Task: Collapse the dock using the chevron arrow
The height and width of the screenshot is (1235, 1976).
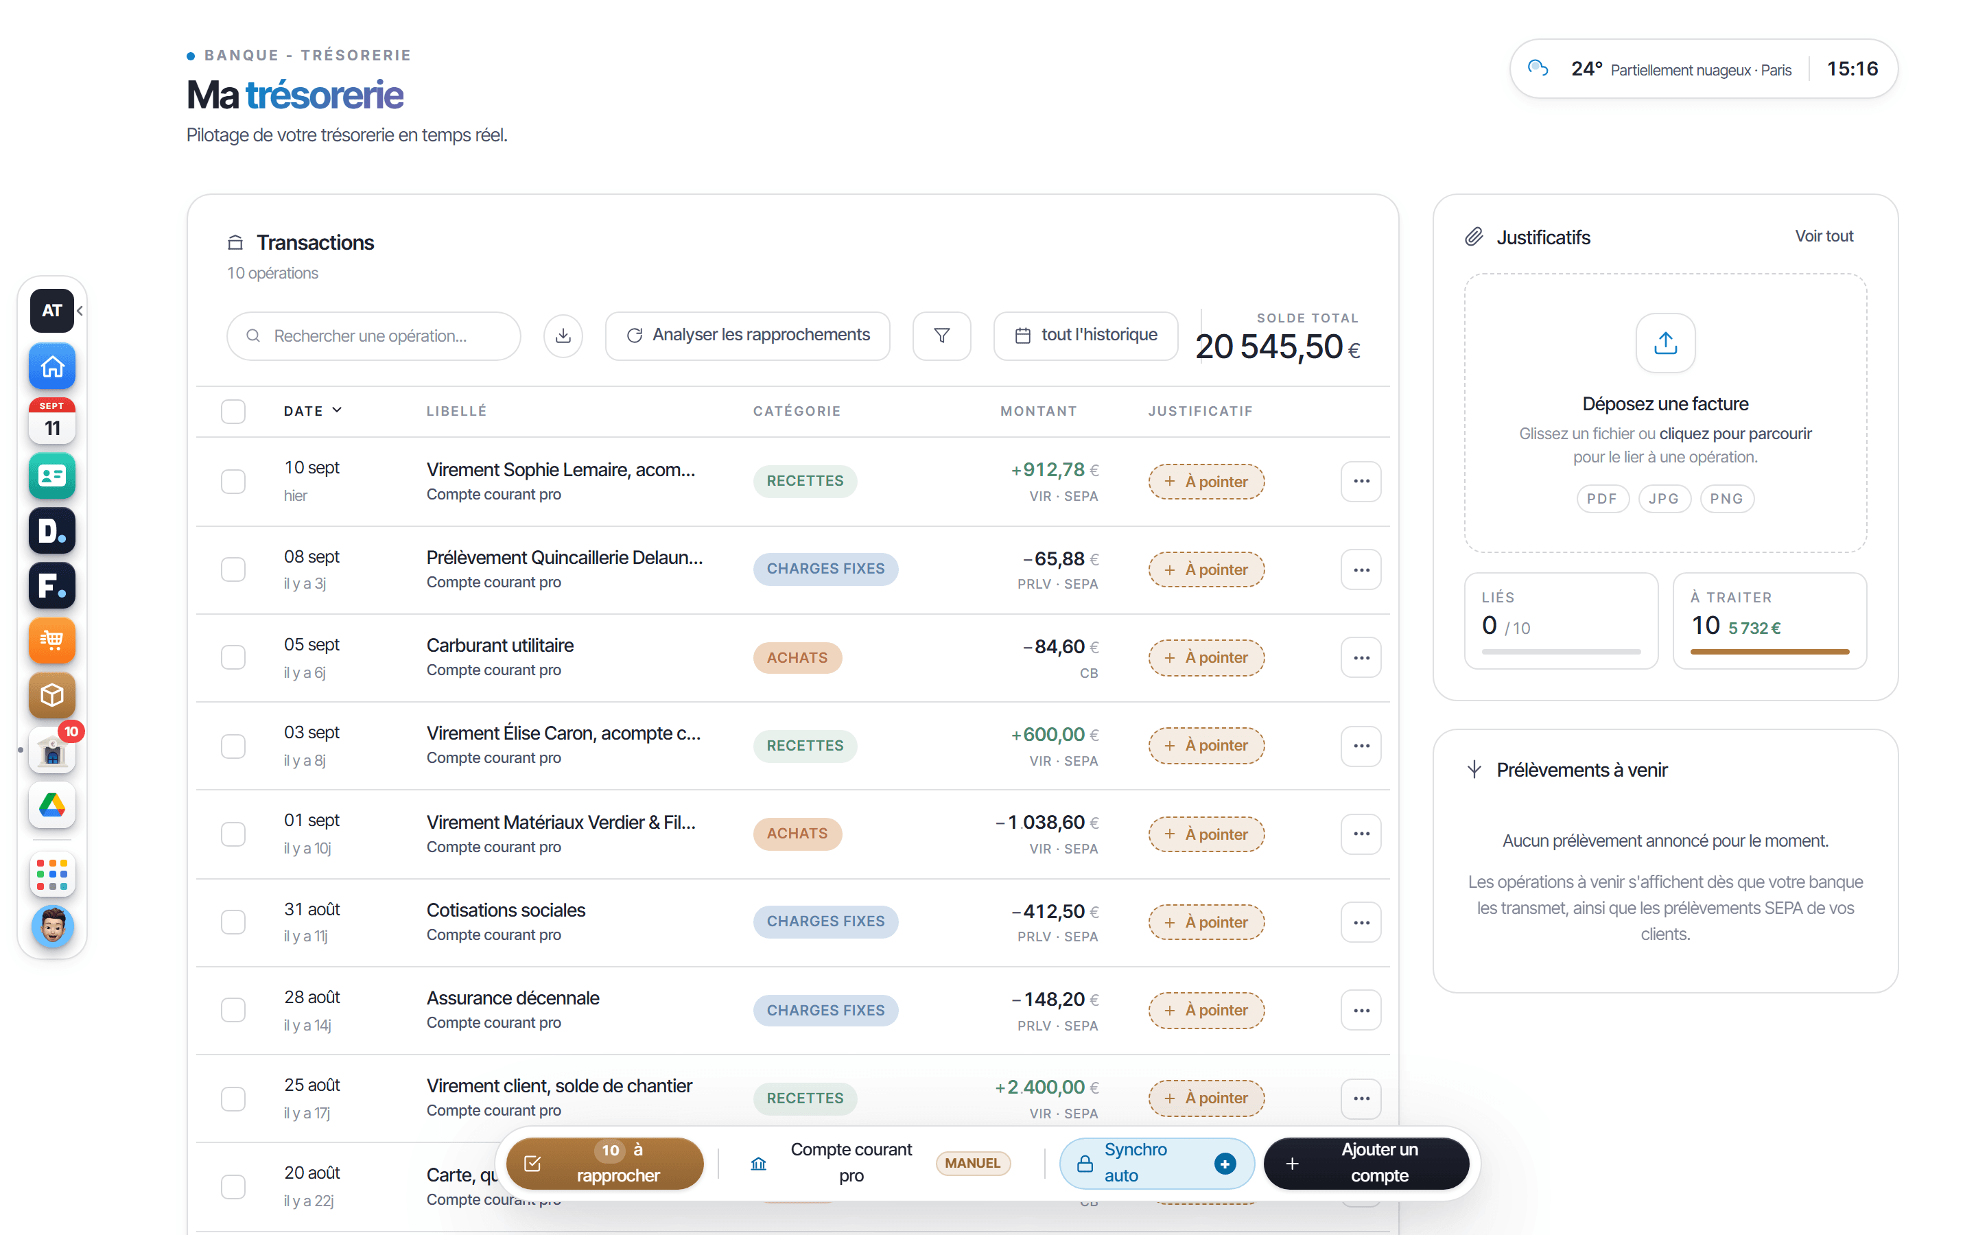Action: 80,310
